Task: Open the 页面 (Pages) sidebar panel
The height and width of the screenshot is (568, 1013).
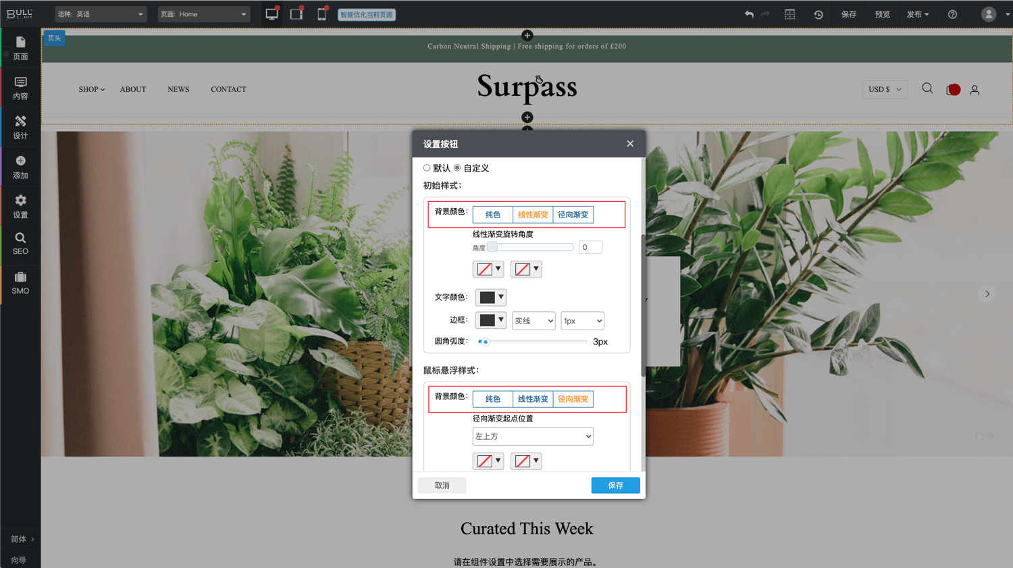Action: (x=20, y=48)
